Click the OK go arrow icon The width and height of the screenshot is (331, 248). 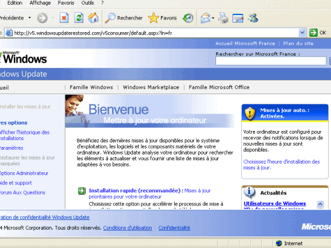[x=313, y=33]
